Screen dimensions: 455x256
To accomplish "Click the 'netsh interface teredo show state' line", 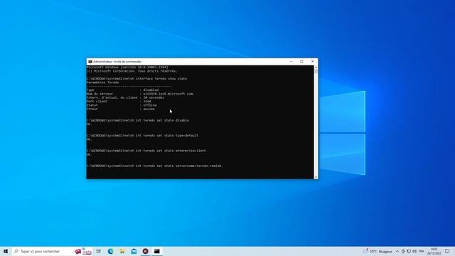I will tap(136, 79).
